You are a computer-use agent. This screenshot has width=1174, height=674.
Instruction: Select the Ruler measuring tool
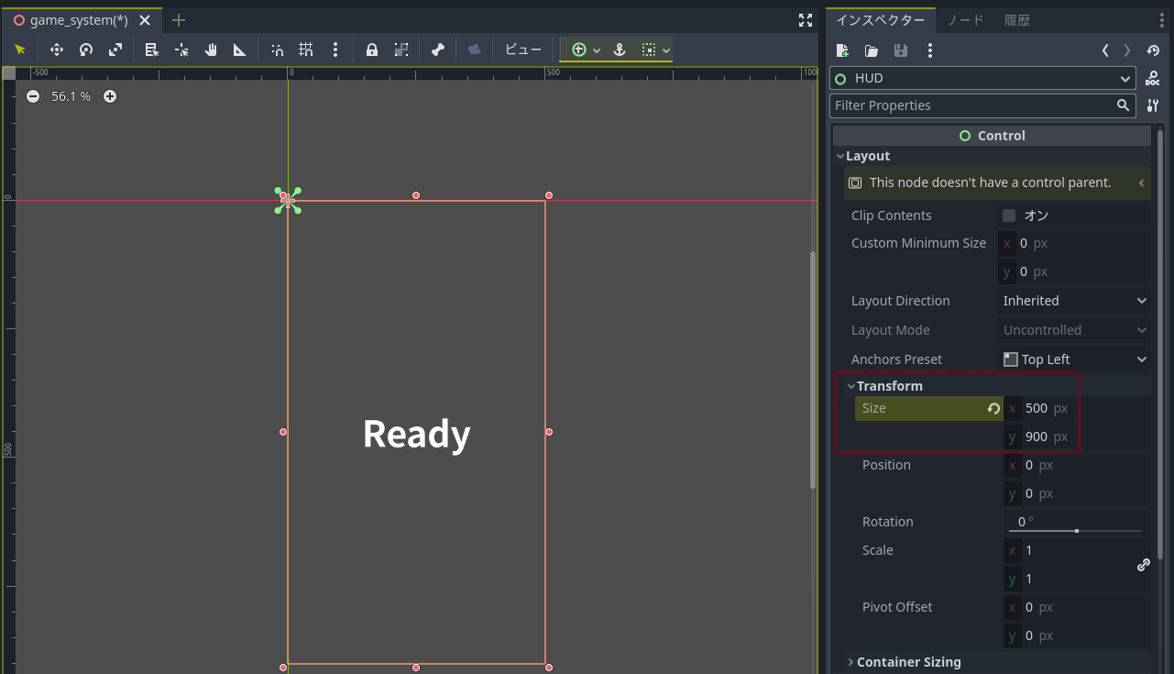239,50
